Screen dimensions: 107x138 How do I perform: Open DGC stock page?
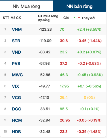(x=16, y=109)
